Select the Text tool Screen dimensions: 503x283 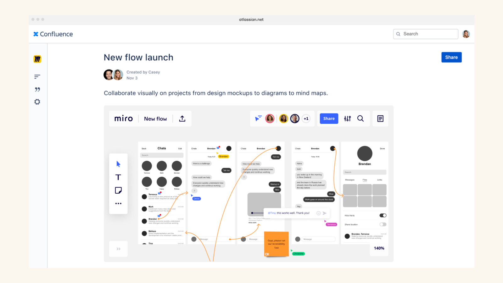click(118, 177)
